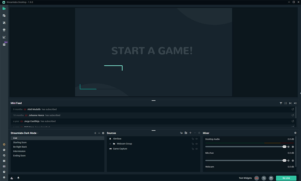Hide the Alertbox source
This screenshot has height=181, width=301.
pyautogui.click(x=197, y=139)
